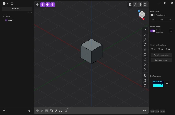Select the XZ construction plane
175x115 pixels.
tap(168, 49)
